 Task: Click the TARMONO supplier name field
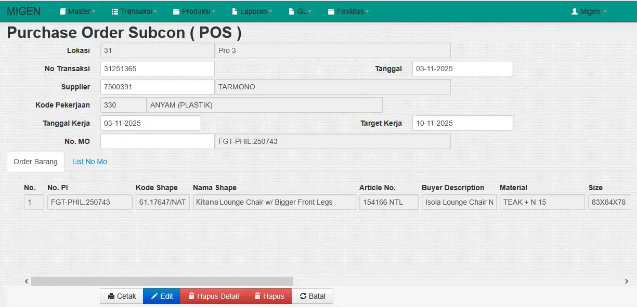tap(333, 87)
